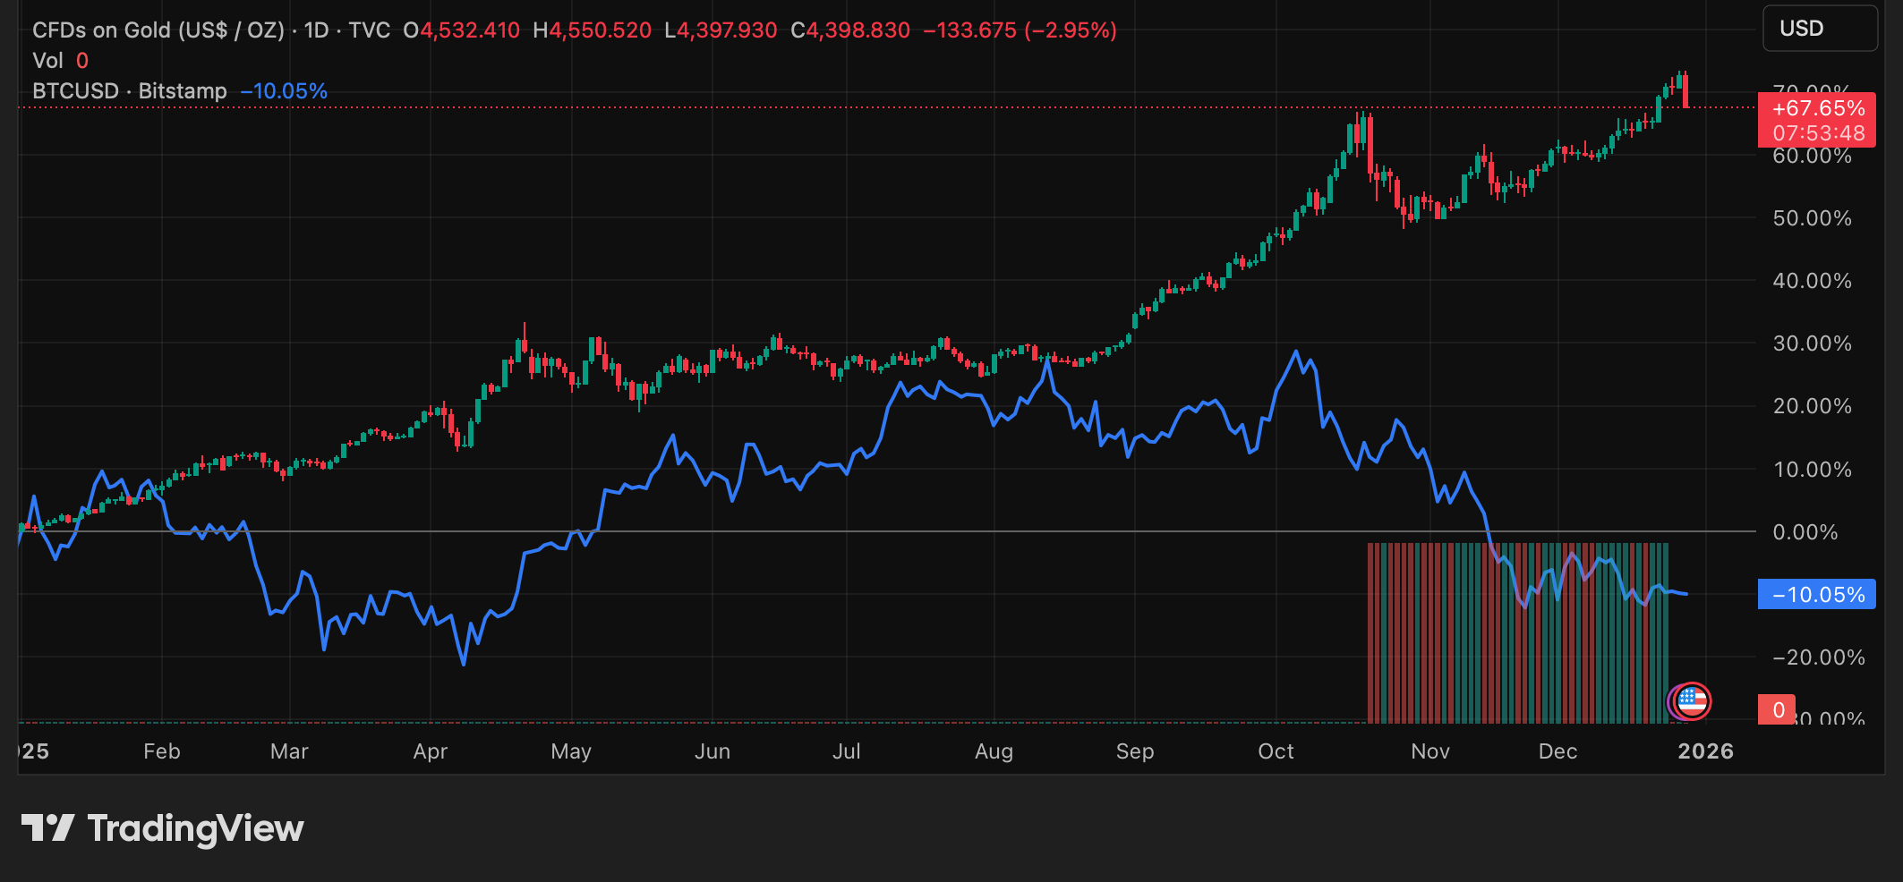Click the blue −10.05% BTCUSD axis label
The width and height of the screenshot is (1903, 882).
1817,595
